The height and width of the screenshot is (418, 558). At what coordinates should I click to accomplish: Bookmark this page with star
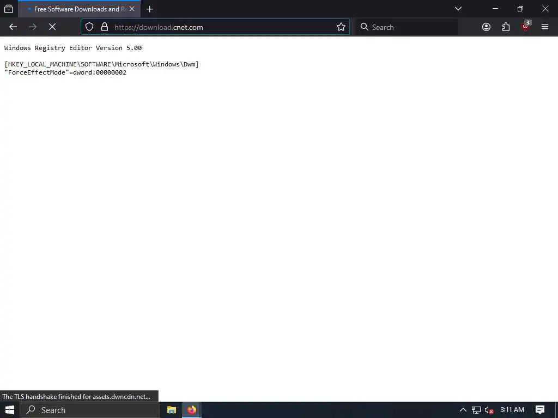(341, 27)
